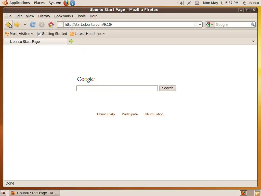Switch to first workspace in workspace switcher
This screenshot has width=261, height=196.
pyautogui.click(x=243, y=193)
